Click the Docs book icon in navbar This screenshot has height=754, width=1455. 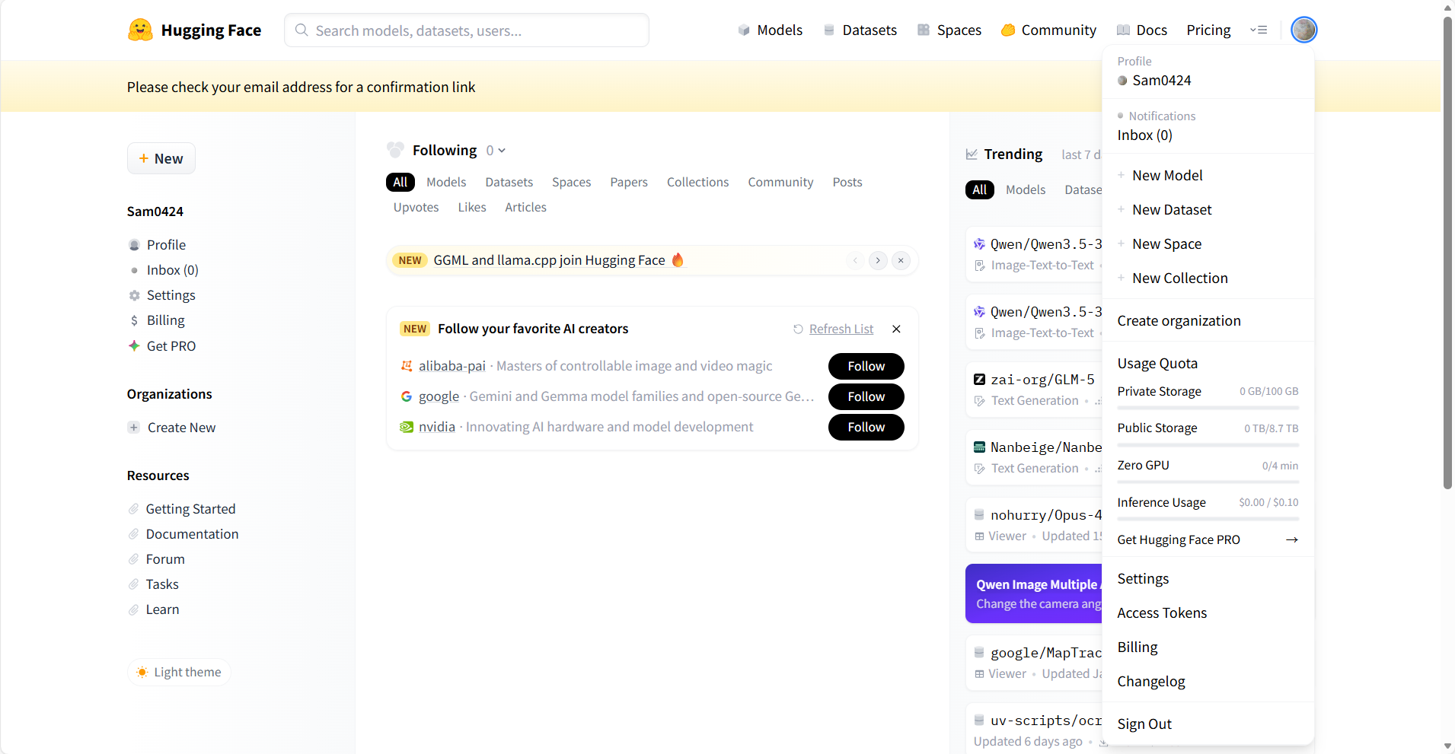[x=1123, y=30]
